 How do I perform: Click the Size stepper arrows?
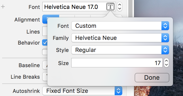tap(166, 63)
